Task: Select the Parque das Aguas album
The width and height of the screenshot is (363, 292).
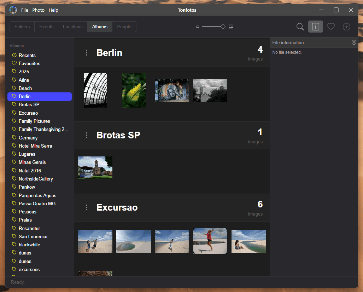Action: click(x=40, y=195)
